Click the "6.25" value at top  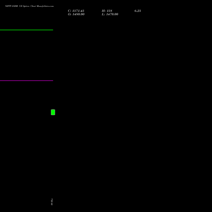pyautogui.click(x=138, y=11)
